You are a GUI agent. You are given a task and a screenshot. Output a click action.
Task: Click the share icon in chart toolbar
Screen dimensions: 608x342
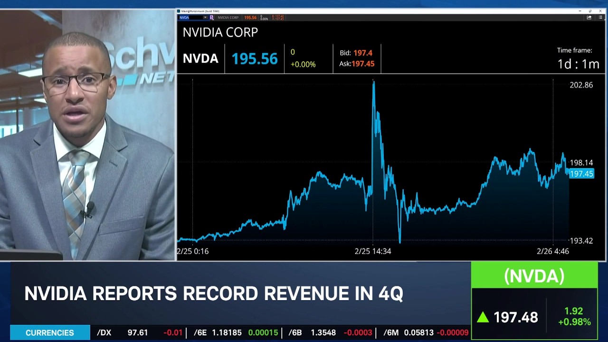pos(589,18)
